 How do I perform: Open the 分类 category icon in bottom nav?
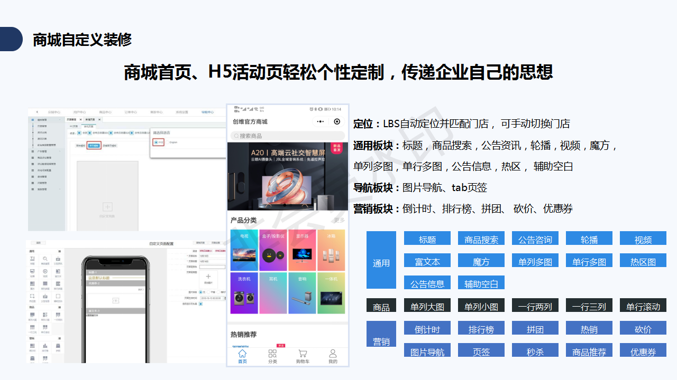click(x=272, y=356)
